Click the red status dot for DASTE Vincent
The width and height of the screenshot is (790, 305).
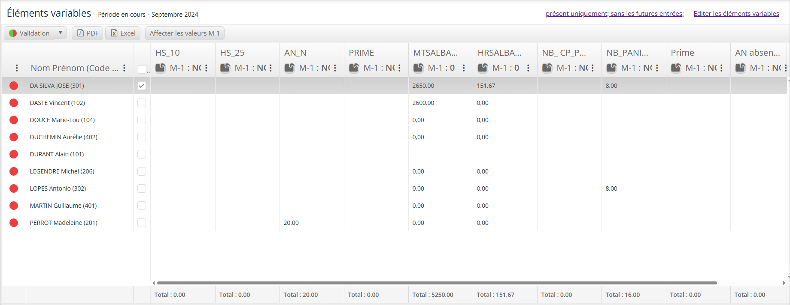pyautogui.click(x=14, y=103)
